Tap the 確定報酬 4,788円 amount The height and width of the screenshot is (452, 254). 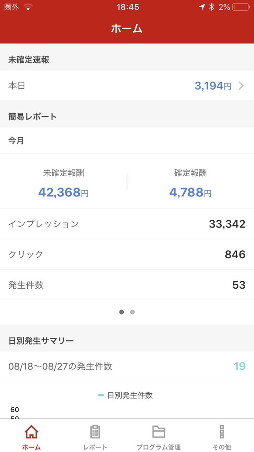coord(190,192)
